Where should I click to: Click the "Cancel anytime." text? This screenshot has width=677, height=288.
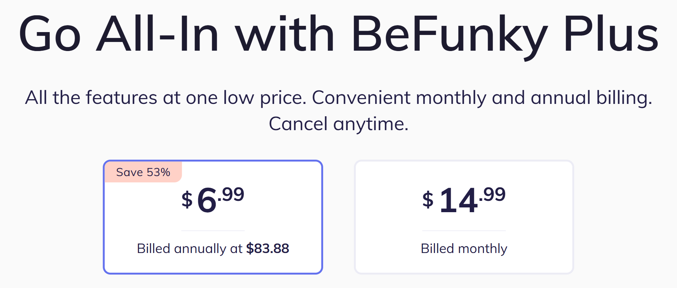click(338, 124)
